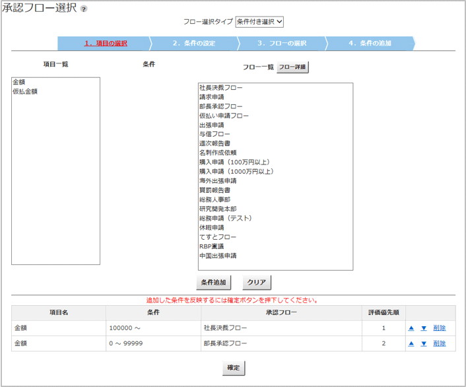
Task: Select 仮払金額 in the item list
Action: [25, 92]
